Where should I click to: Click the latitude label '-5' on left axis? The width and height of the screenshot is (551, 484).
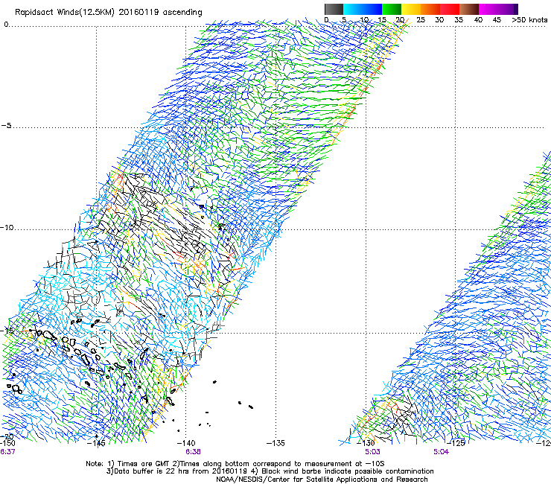pyautogui.click(x=6, y=126)
